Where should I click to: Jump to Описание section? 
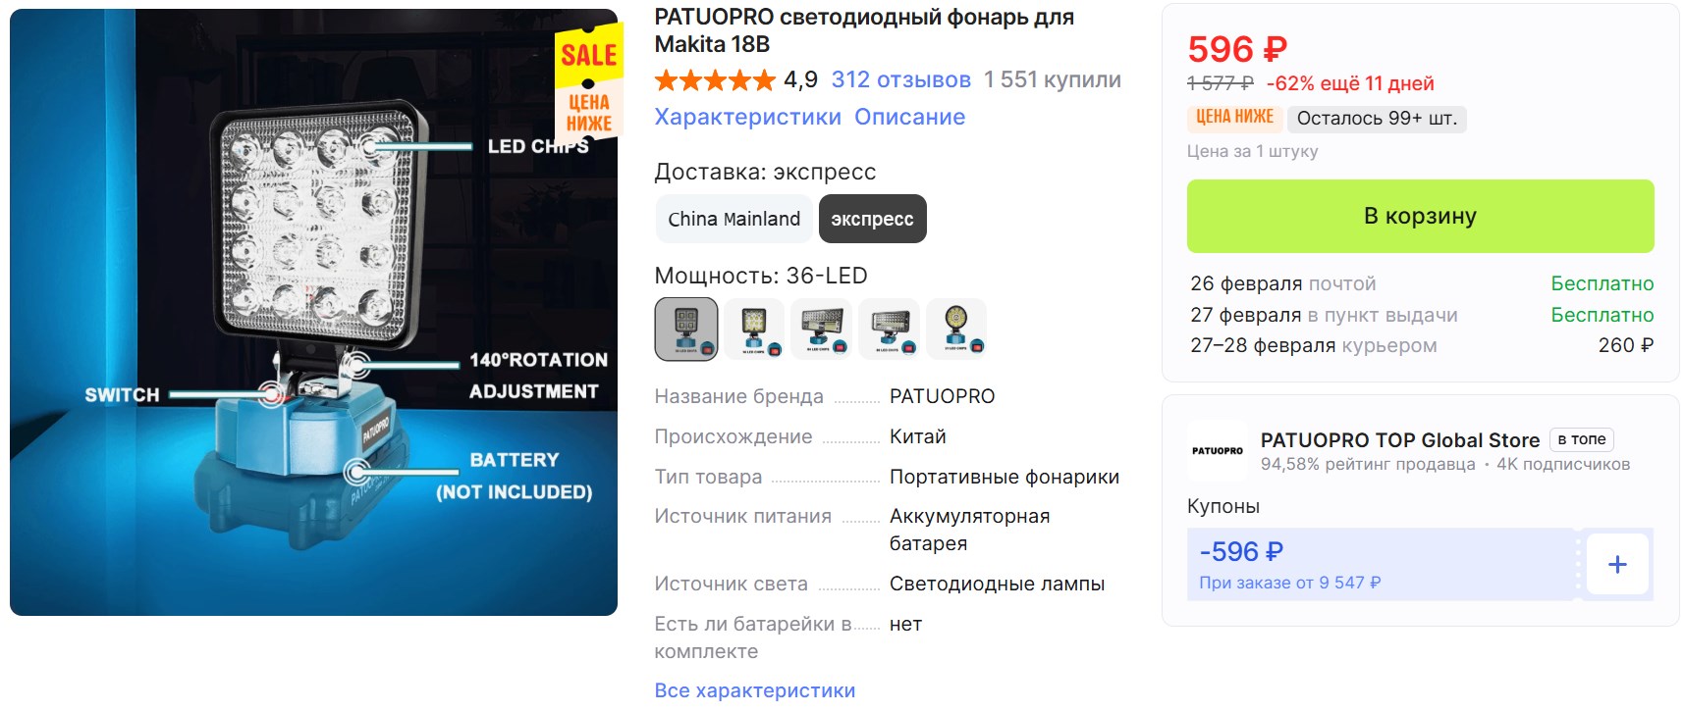(909, 117)
